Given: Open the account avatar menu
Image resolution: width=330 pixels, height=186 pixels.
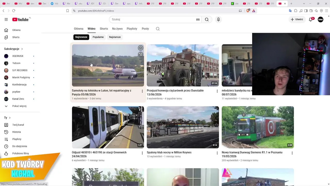Looking at the screenshot, I should [320, 19].
